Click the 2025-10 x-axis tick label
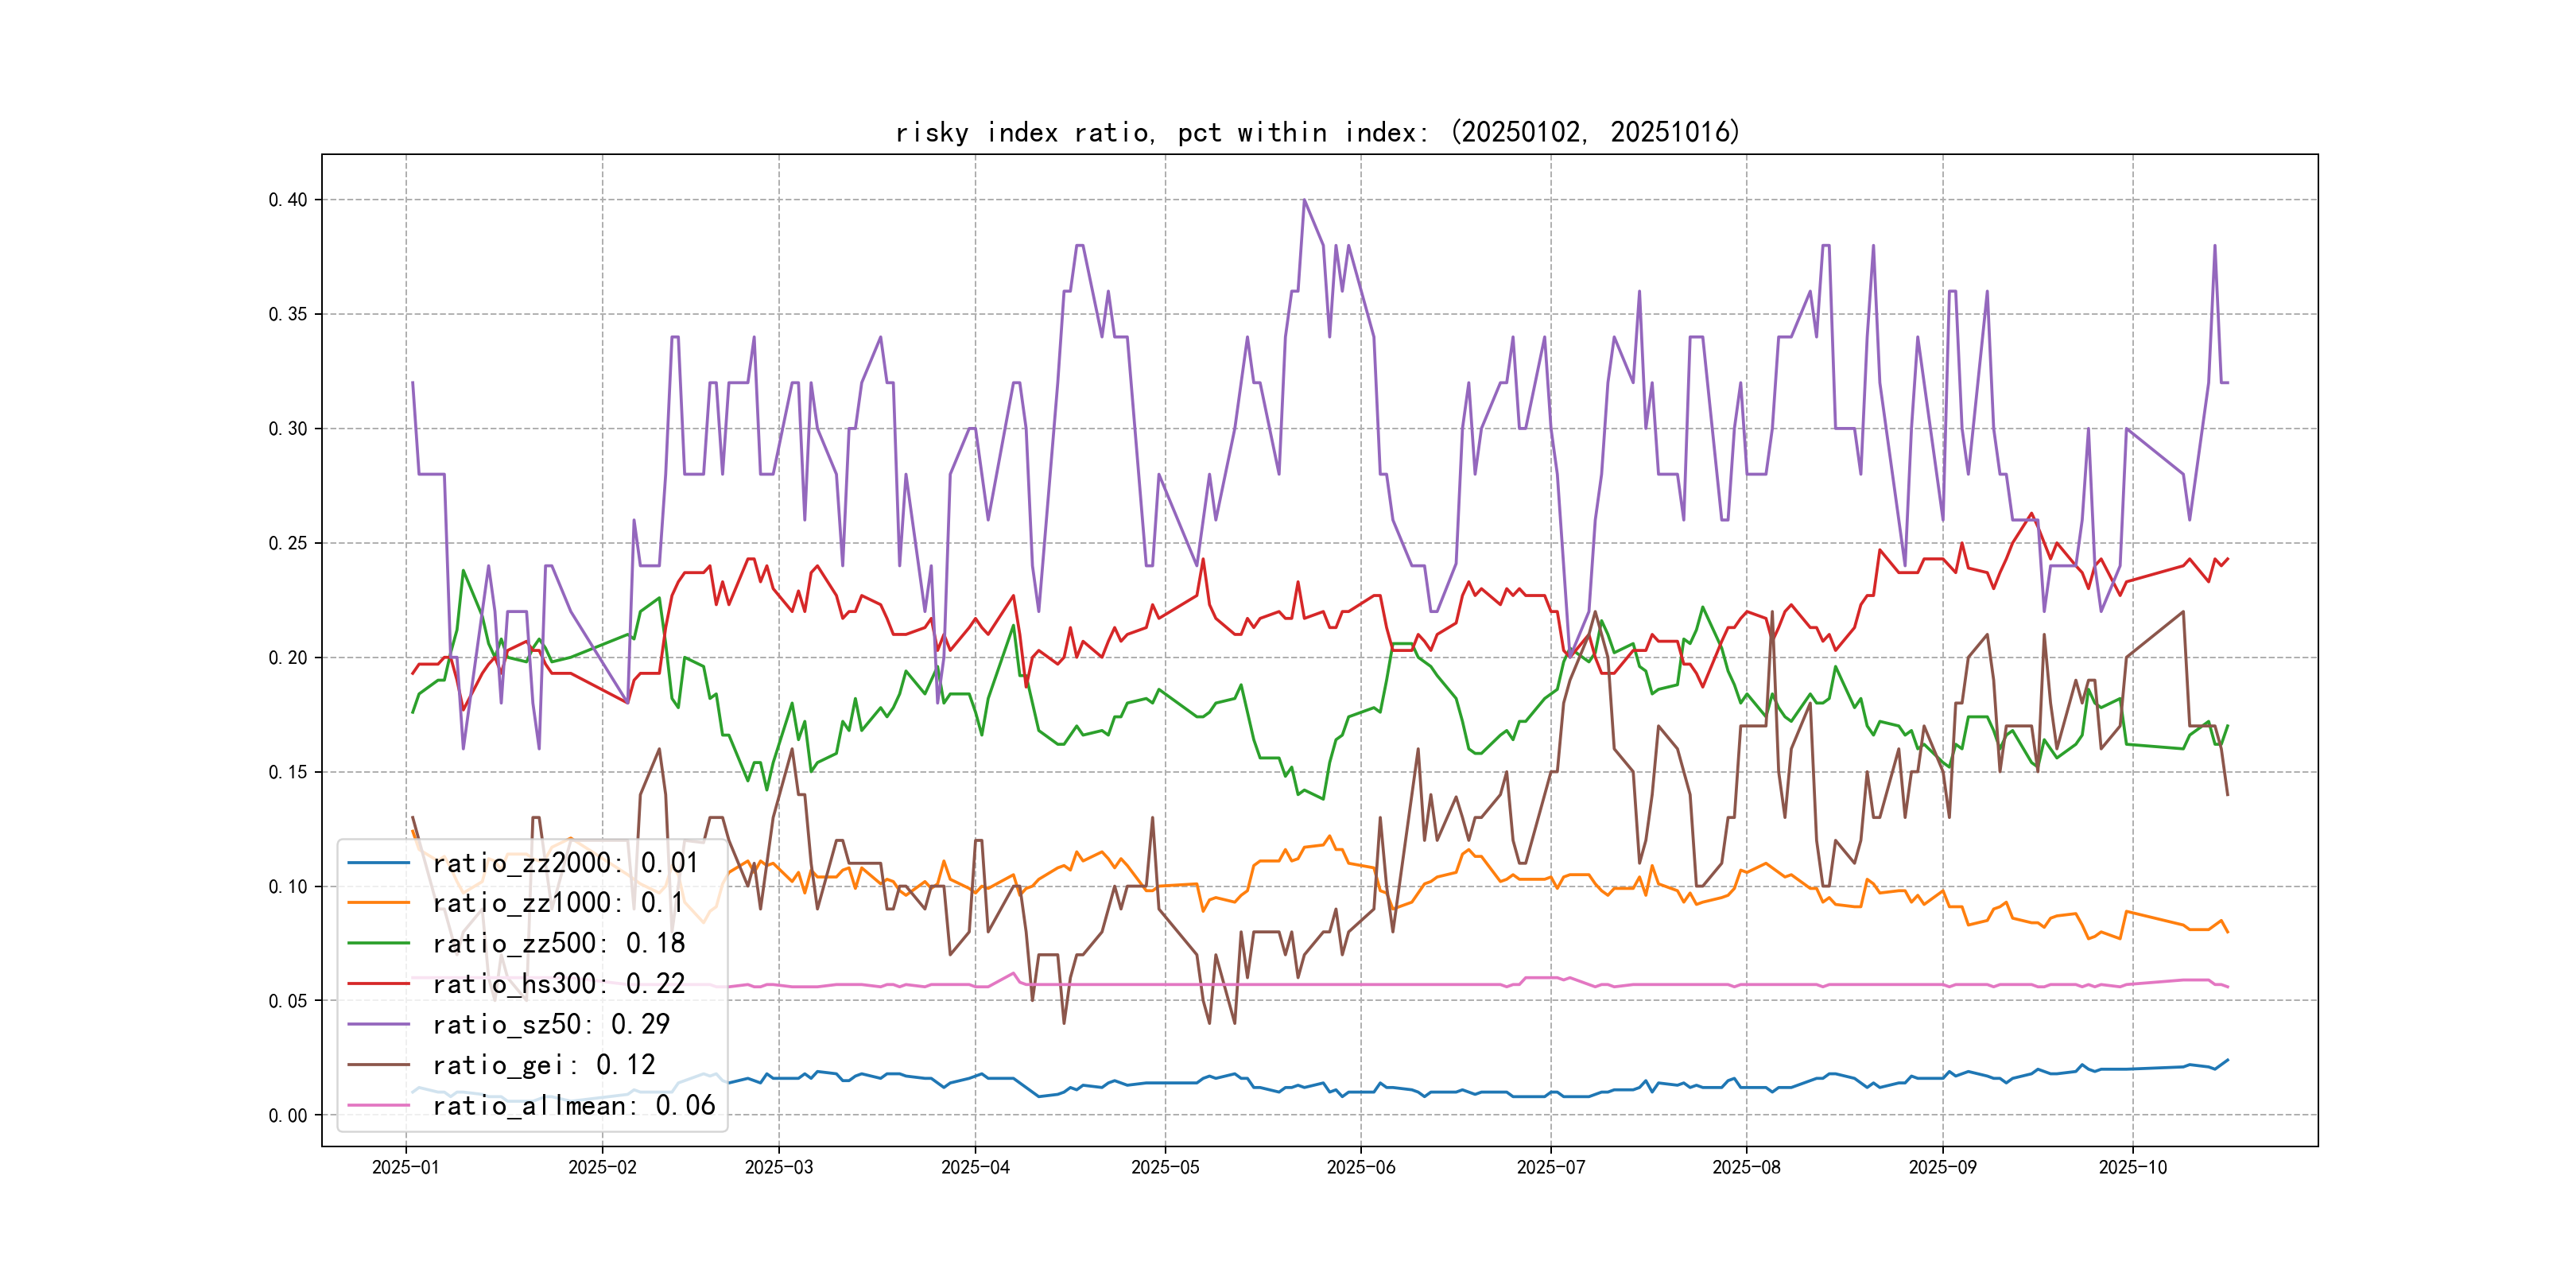The width and height of the screenshot is (2576, 1288). tap(2132, 1167)
